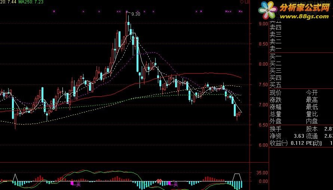Screen dimensions: 333x190
Task: Click the 最低 low price label
Action: click(312, 107)
